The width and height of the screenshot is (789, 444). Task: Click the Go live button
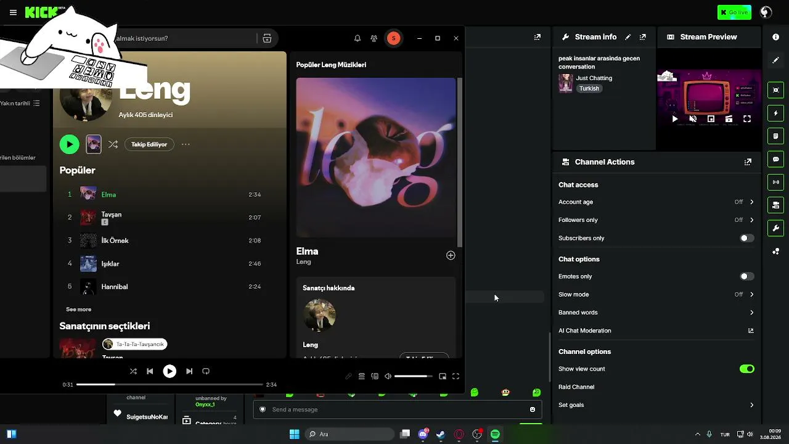pos(734,12)
